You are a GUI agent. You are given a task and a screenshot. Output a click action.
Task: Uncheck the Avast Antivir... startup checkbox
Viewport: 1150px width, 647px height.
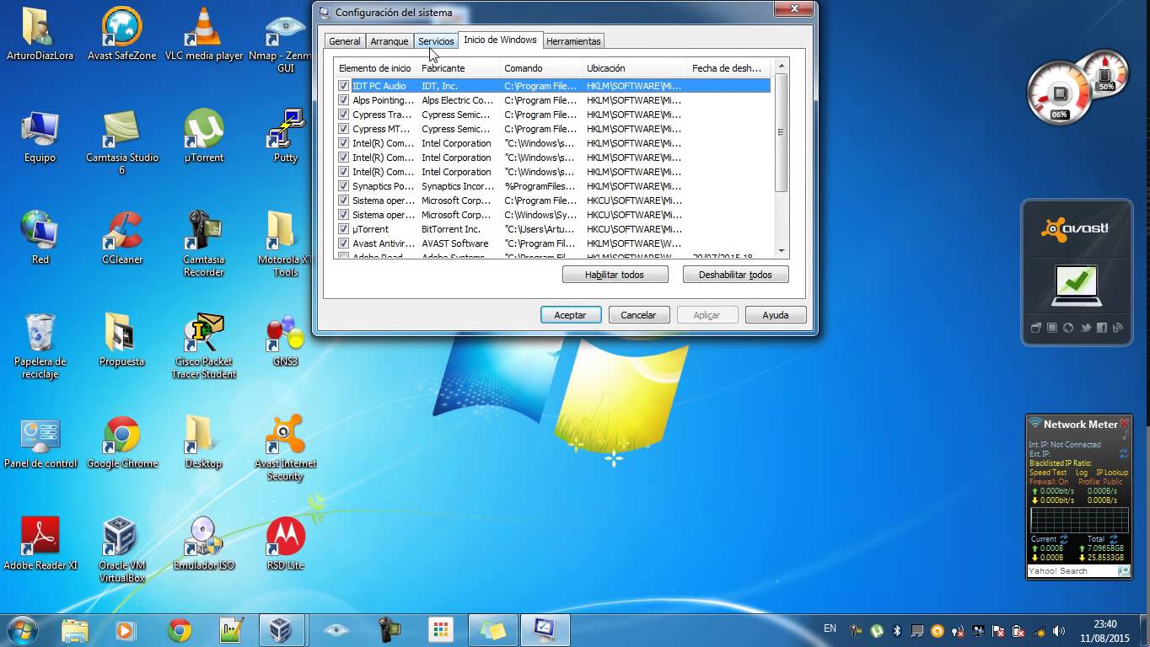pyautogui.click(x=343, y=243)
